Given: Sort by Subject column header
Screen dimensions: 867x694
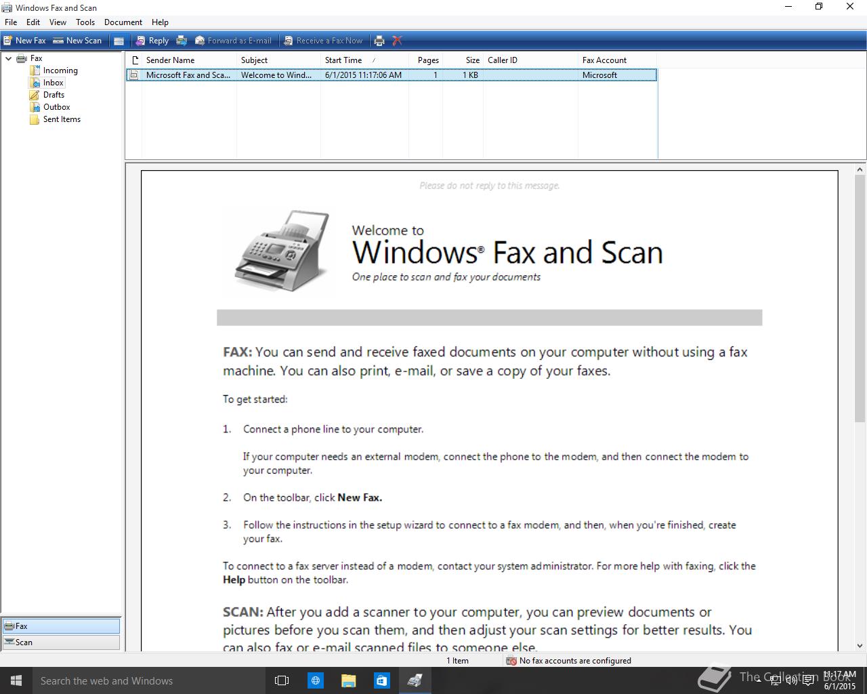Looking at the screenshot, I should coord(278,60).
